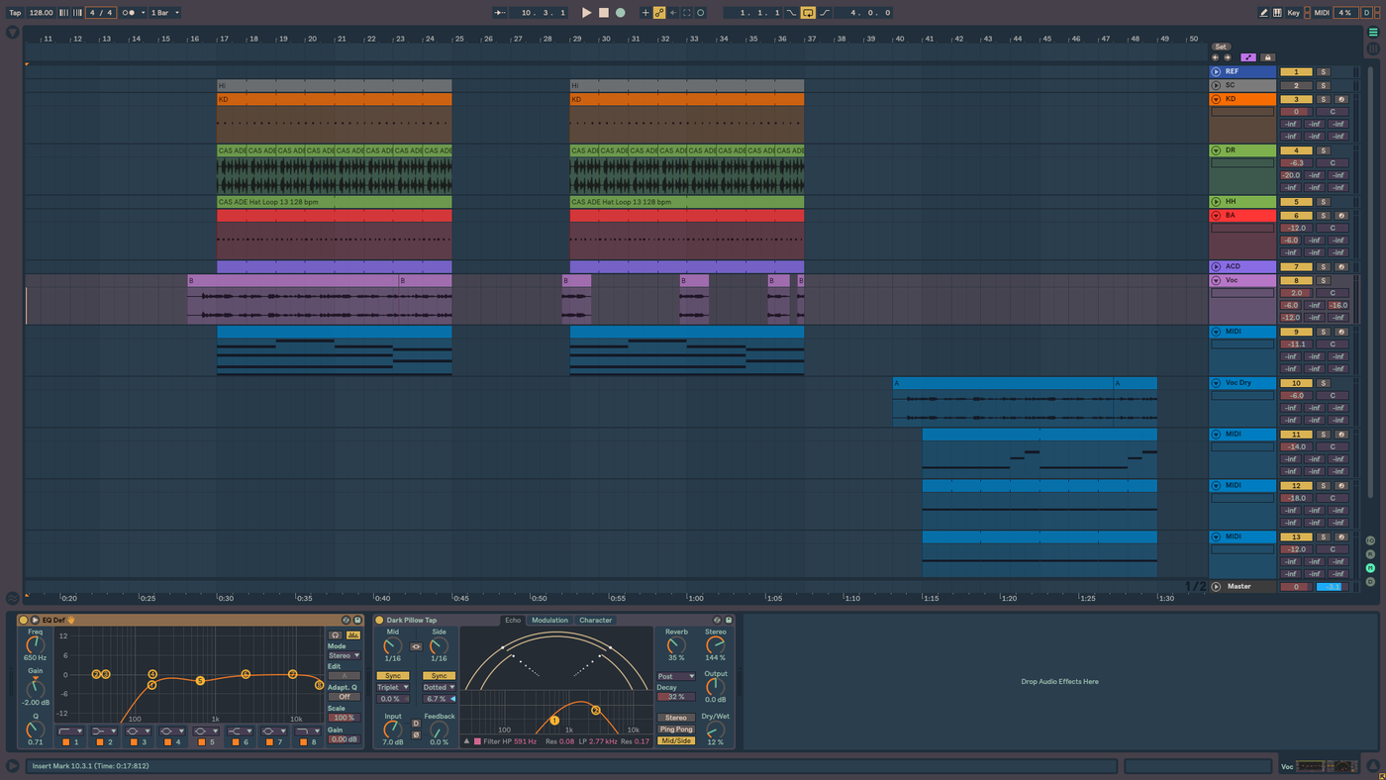Unfold the HH track
This screenshot has width=1386, height=780.
pos(1216,202)
